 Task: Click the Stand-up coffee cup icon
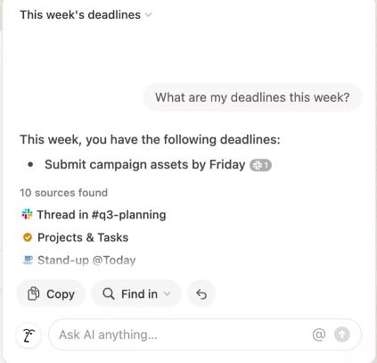tap(28, 260)
